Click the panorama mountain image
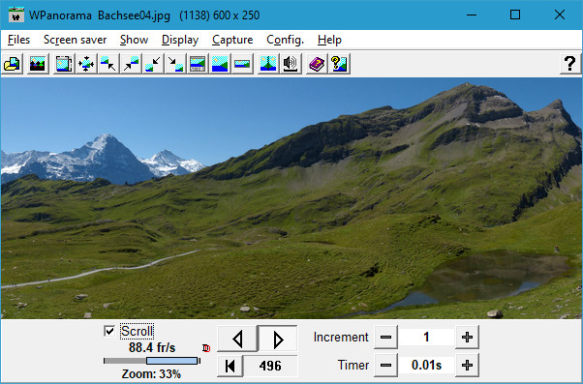This screenshot has width=583, height=384. tap(291, 198)
